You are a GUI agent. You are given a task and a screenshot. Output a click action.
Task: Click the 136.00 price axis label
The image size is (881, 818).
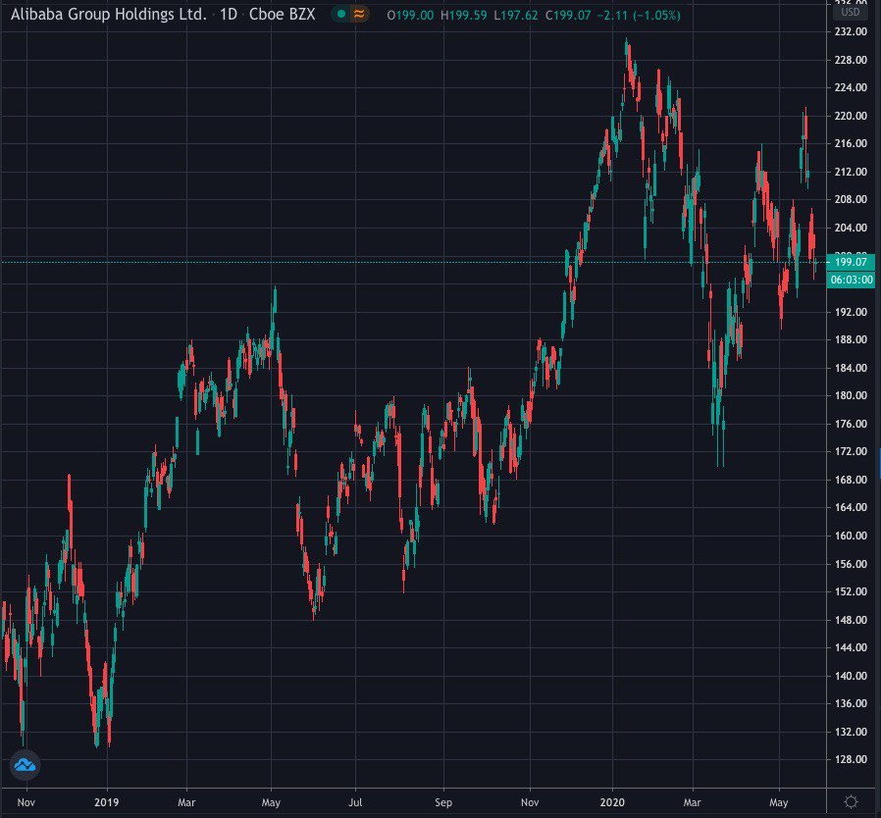pyautogui.click(x=851, y=703)
